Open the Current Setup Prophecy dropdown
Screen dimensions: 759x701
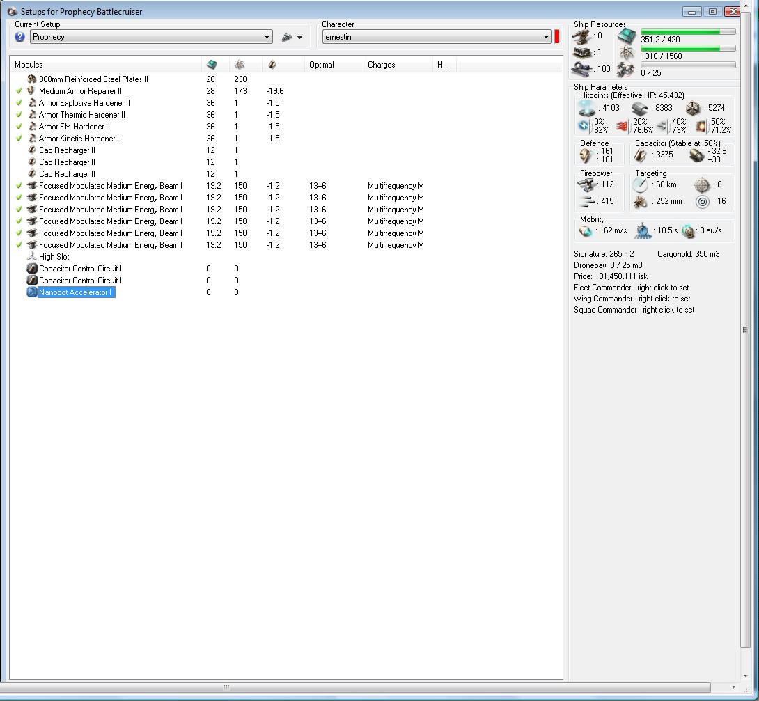(151, 37)
